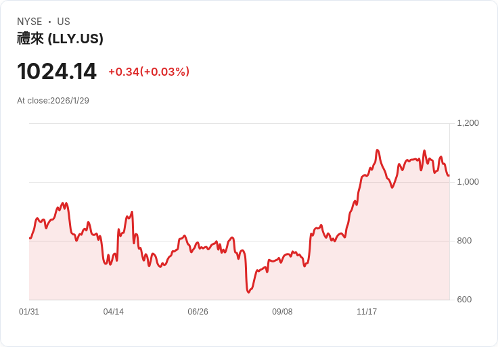
Task: Select the 06/26 date on the x-axis
Action: pyautogui.click(x=198, y=312)
